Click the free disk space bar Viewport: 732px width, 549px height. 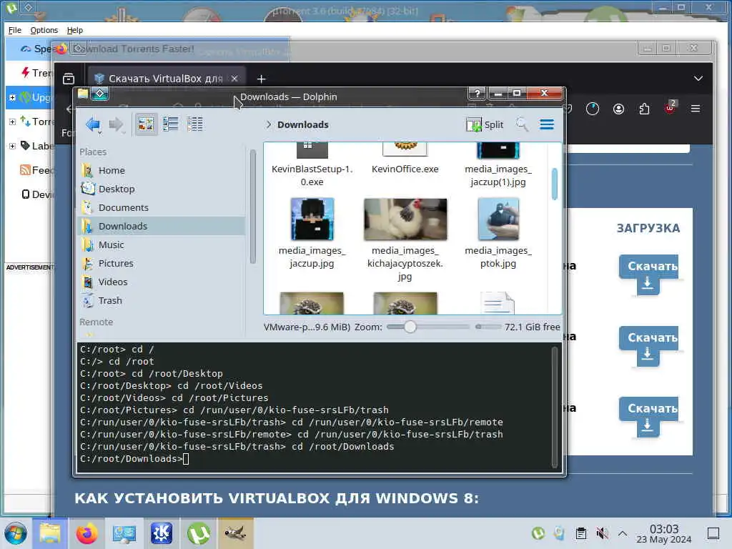point(488,327)
